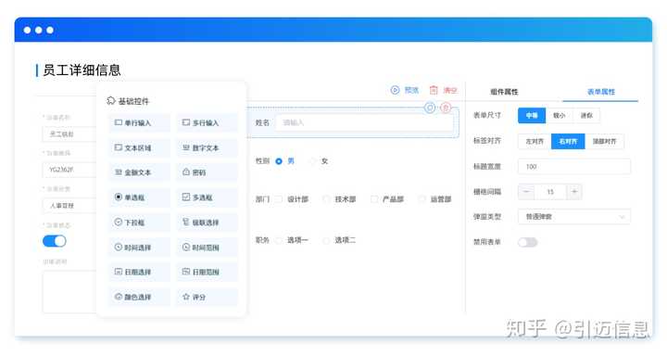
Task: Pick the 颜色选择 color picker component
Action: click(x=140, y=297)
